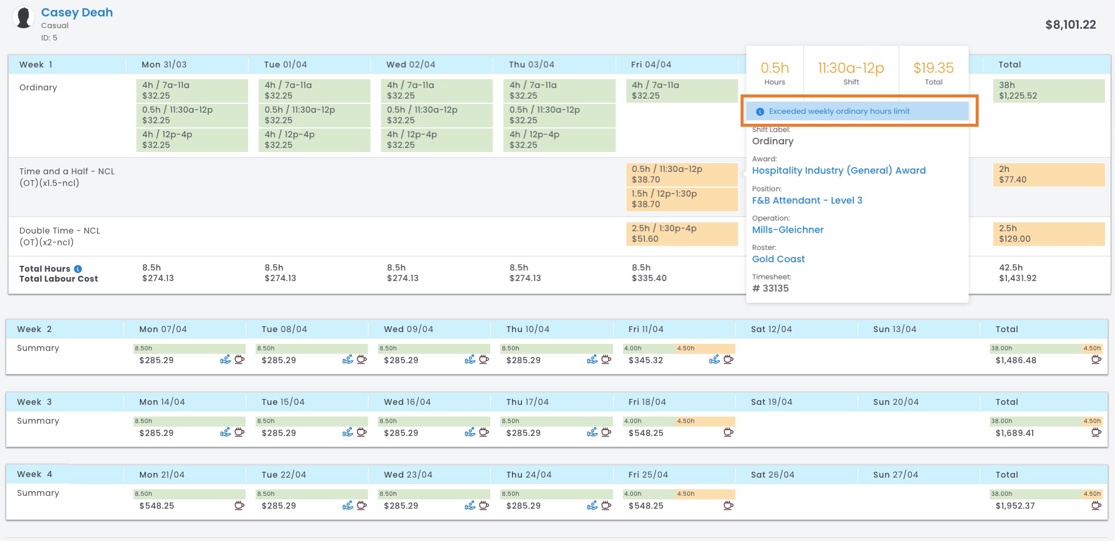Screen dimensions: 1115x541
Task: Click the info icon in exceeded hours alert
Action: click(759, 111)
